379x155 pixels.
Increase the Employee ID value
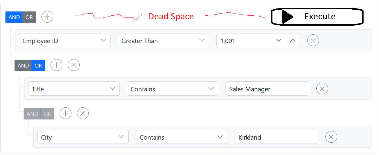pyautogui.click(x=293, y=40)
